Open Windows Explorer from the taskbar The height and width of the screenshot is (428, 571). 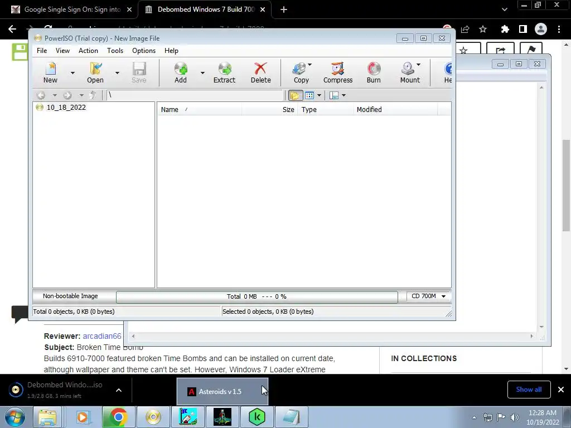click(48, 417)
